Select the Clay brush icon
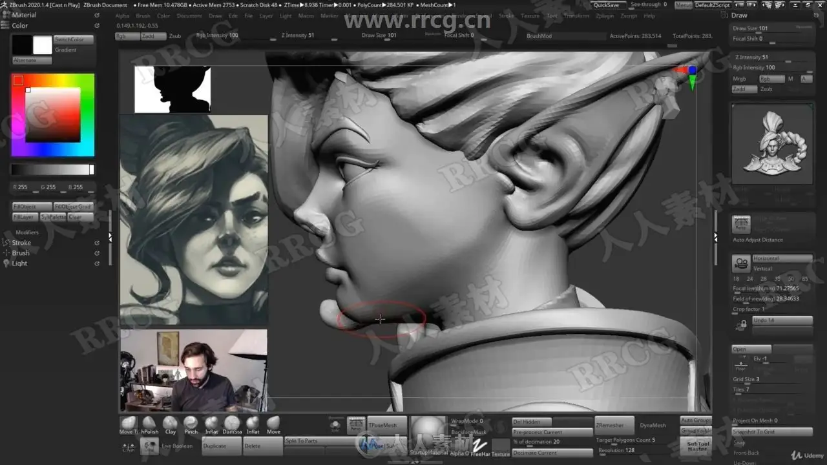 170,424
